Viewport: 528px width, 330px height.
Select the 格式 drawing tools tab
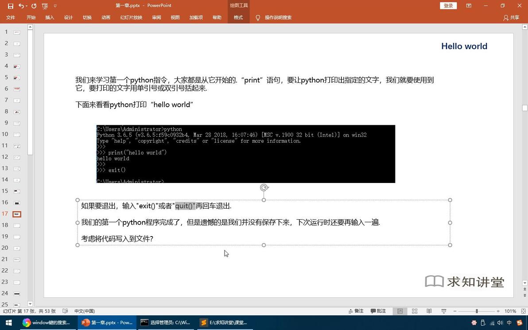click(x=238, y=18)
